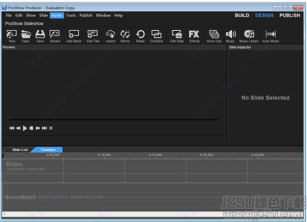Create a New show
Screen dimensions: 307x222
coord(12,36)
